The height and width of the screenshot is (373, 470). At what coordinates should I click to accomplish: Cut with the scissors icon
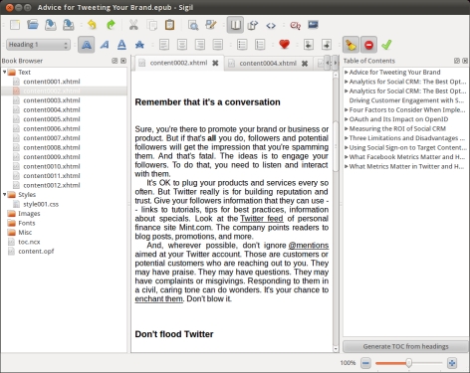pos(133,25)
